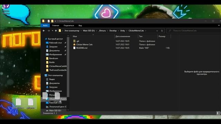Click the Локальный диск (C:) drive icon

click(47, 107)
